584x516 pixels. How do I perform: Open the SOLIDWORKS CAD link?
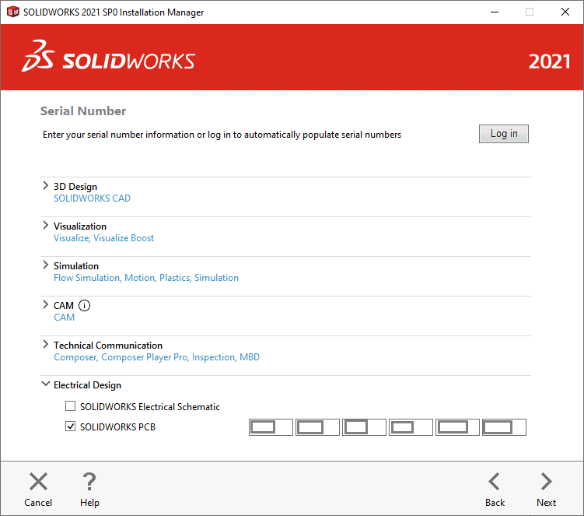coord(92,198)
